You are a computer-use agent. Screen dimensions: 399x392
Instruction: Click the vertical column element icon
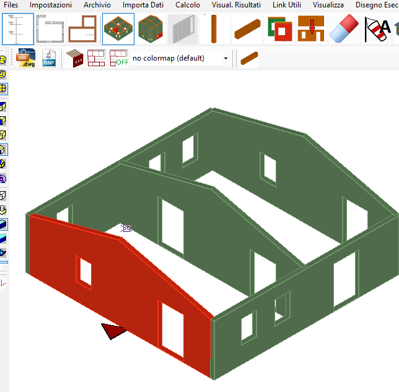[214, 28]
